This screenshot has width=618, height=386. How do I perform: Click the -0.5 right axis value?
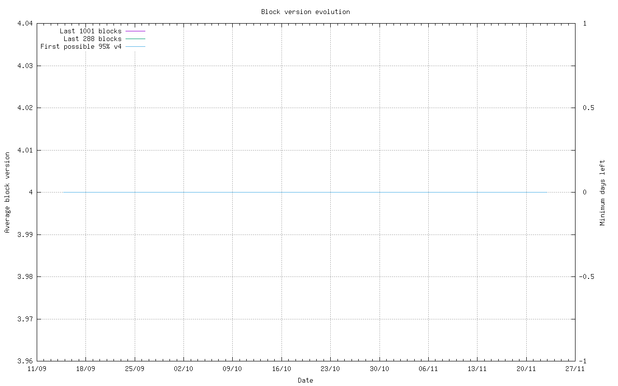(586, 276)
